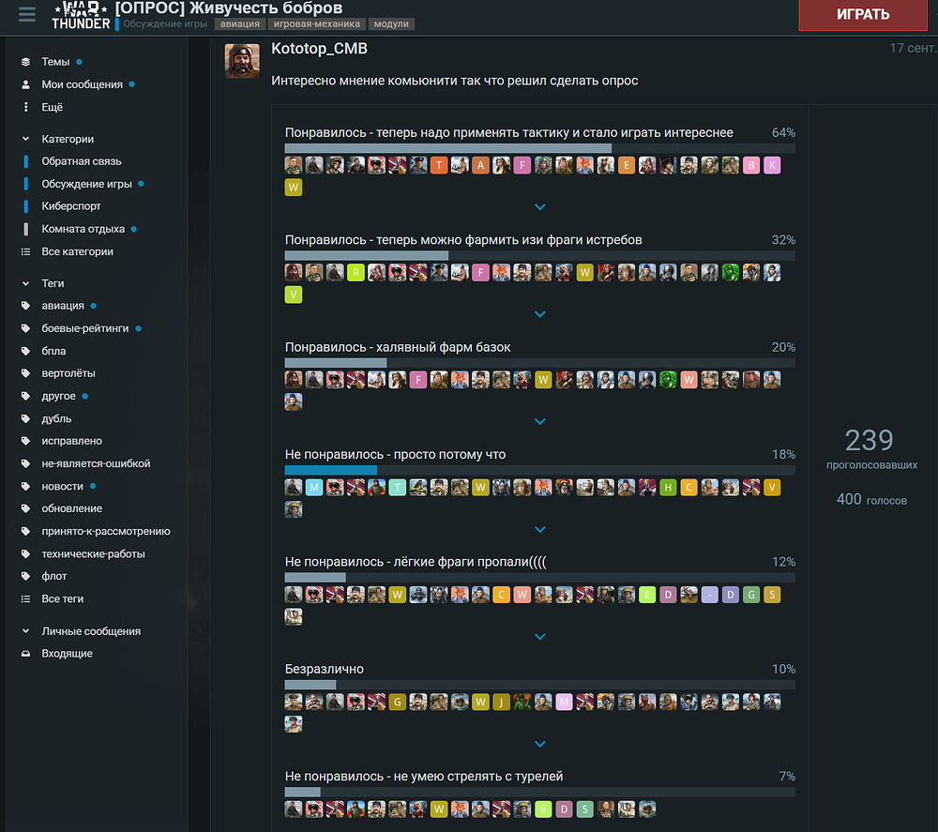This screenshot has width=938, height=832.
Task: Select the авиация topic tag in header
Action: (x=240, y=24)
